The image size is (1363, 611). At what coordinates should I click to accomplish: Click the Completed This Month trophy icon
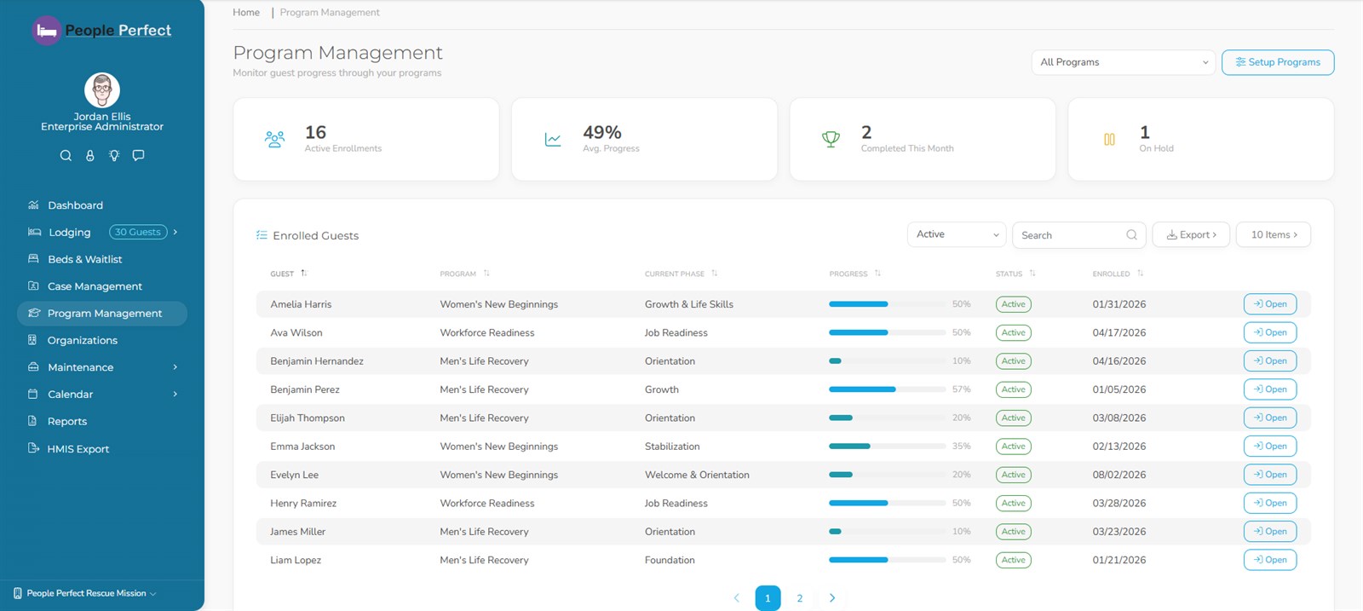[x=831, y=140]
